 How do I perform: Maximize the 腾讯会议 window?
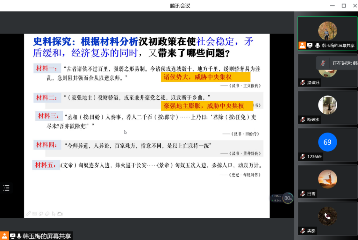(x=344, y=6)
